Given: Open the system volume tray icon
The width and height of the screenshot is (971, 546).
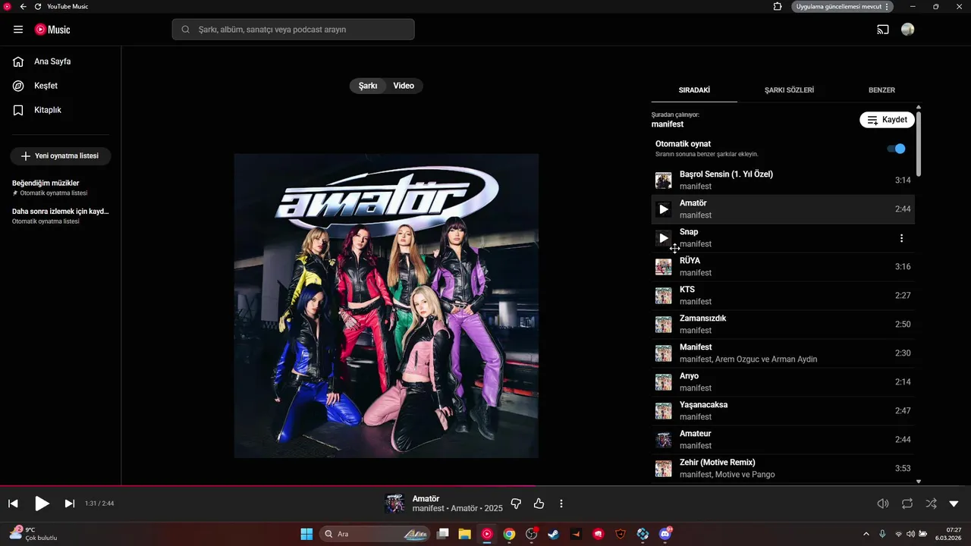Looking at the screenshot, I should 910,534.
